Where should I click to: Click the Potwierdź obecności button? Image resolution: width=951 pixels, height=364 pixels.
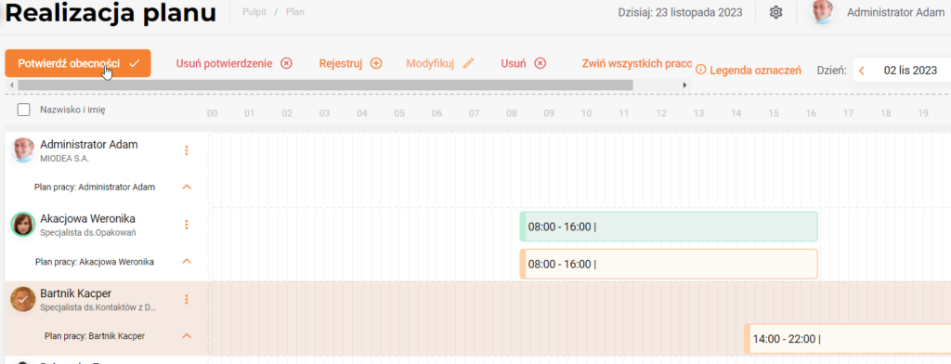click(x=78, y=63)
